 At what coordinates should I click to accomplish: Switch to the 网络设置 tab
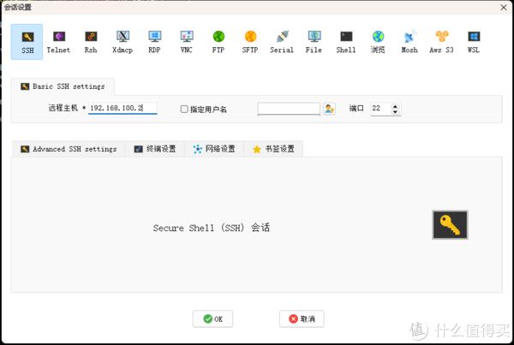[x=214, y=149]
